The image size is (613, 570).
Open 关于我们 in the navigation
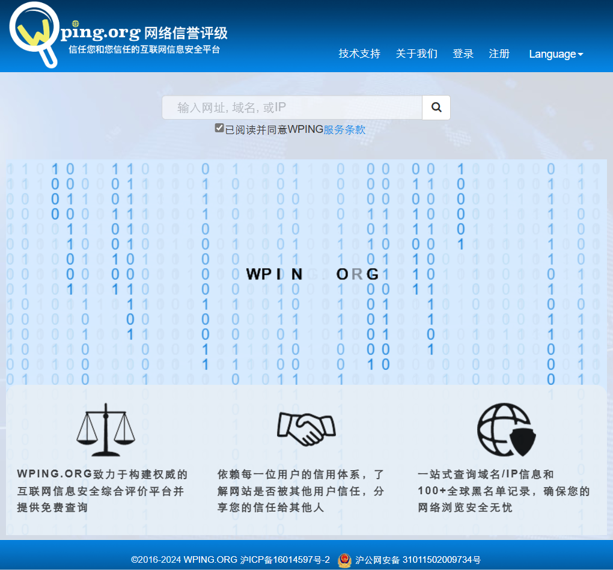point(416,54)
